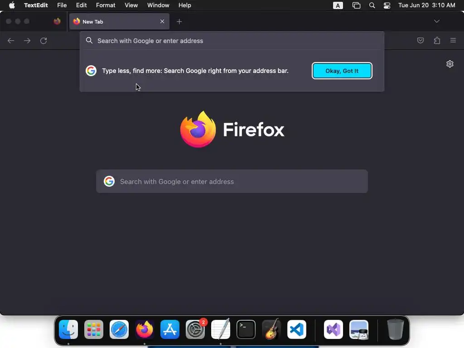Open the Format menu
Image resolution: width=464 pixels, height=348 pixels.
106,5
